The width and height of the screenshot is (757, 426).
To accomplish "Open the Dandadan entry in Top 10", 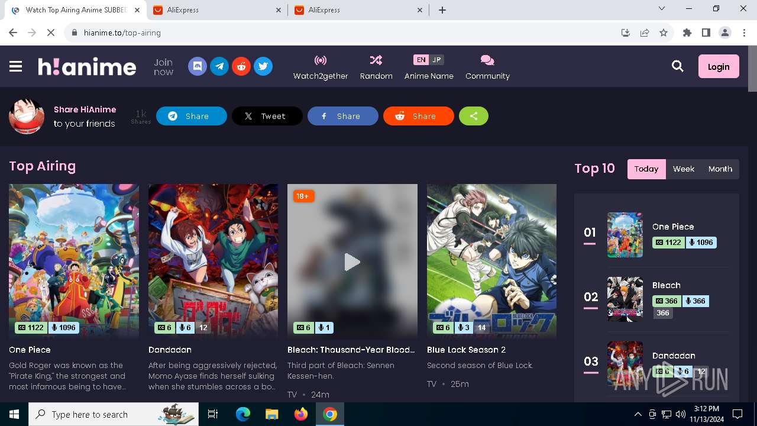I will (674, 356).
